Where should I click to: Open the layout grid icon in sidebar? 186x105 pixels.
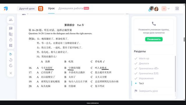click(x=11, y=45)
